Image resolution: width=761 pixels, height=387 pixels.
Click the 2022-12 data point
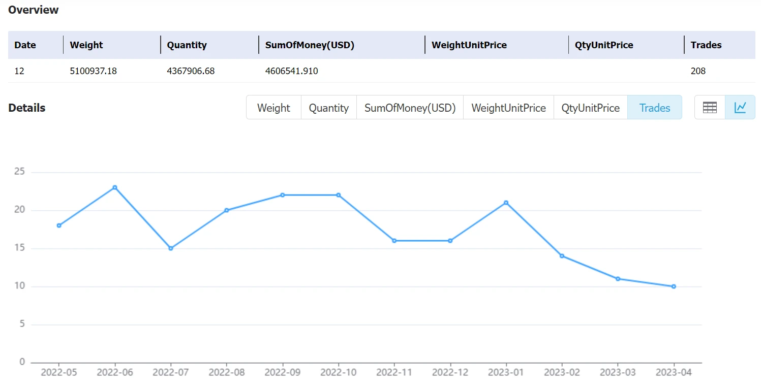click(450, 241)
